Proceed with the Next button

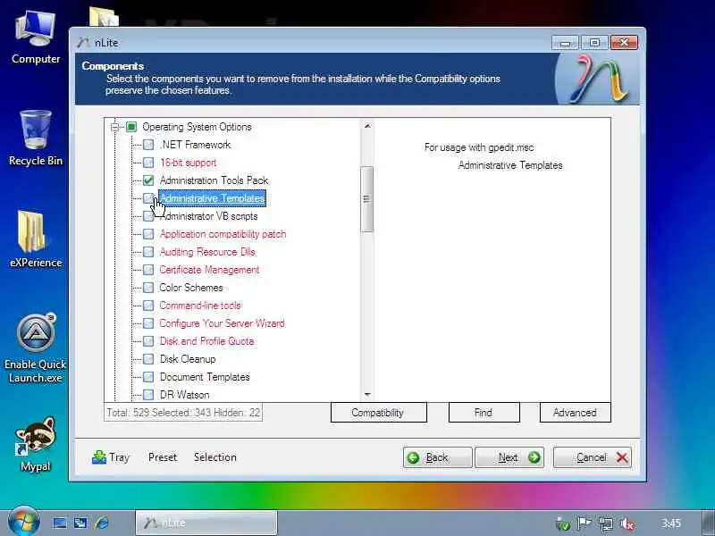(x=509, y=457)
